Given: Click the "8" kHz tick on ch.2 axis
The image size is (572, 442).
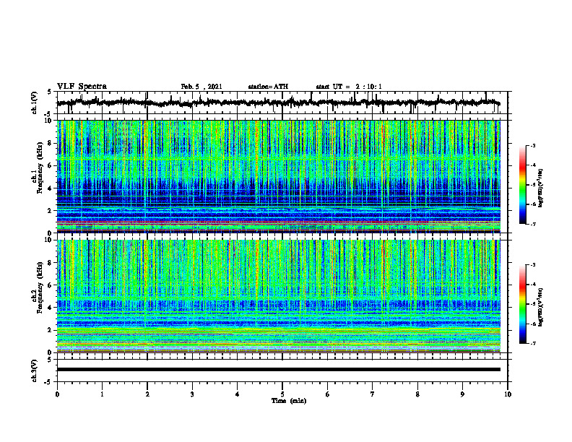Looking at the screenshot, I should click(x=51, y=263).
